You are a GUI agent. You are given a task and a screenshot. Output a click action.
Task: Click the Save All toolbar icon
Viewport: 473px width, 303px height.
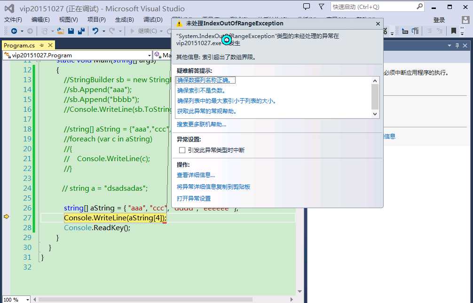click(x=81, y=31)
